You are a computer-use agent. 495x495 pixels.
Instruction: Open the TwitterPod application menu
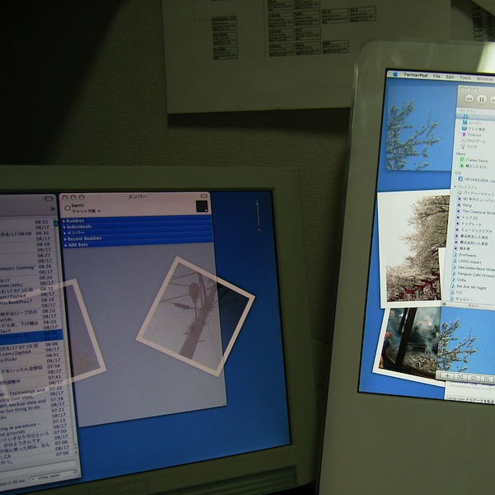point(415,75)
